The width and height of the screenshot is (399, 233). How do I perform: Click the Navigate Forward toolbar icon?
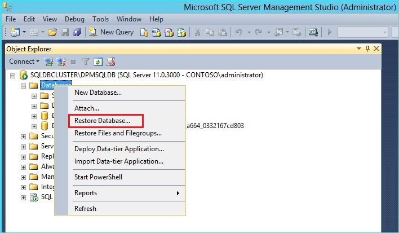coord(296,32)
